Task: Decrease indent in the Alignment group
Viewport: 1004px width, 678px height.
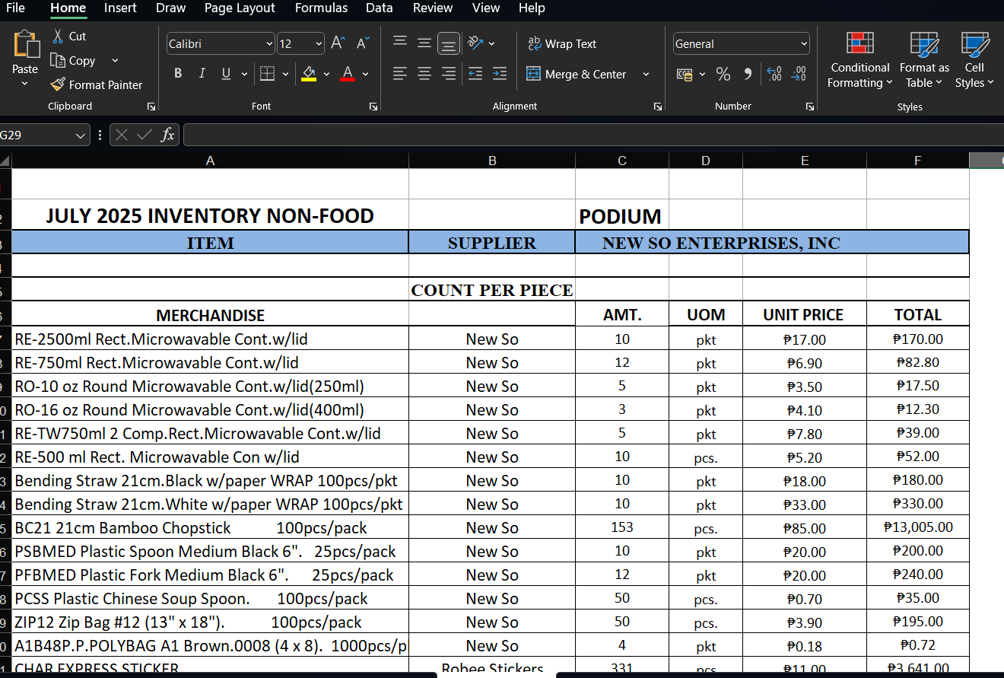Action: [x=475, y=74]
